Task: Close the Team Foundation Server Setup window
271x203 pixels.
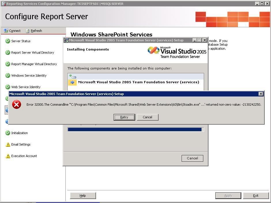Action: (205, 40)
